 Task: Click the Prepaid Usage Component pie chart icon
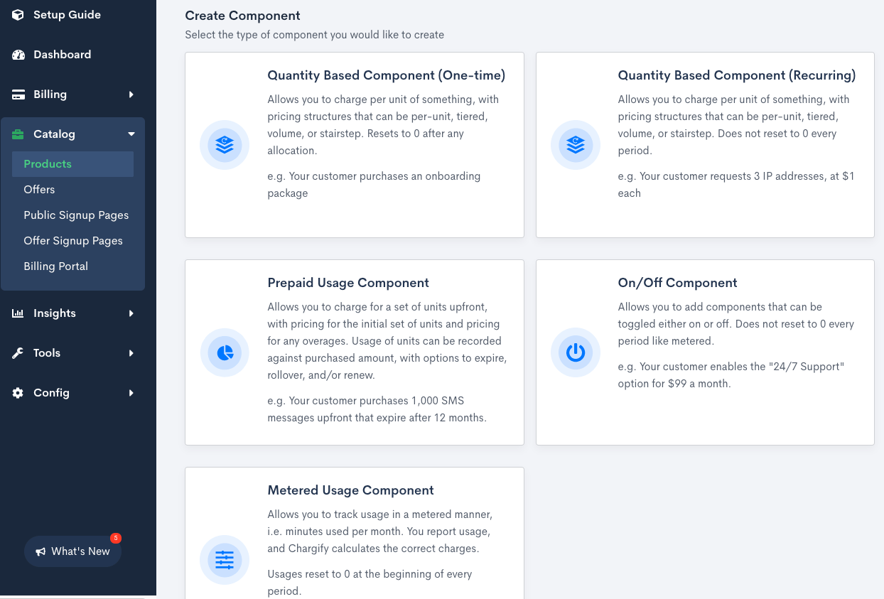point(225,352)
